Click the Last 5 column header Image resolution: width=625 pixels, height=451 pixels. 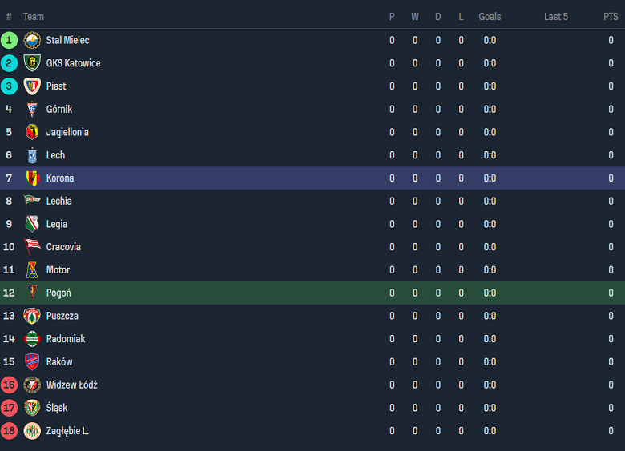(x=556, y=17)
